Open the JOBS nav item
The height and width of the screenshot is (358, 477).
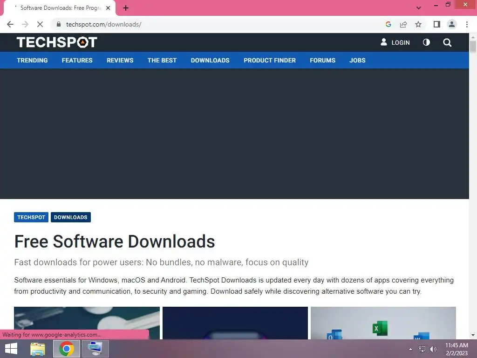coord(357,60)
